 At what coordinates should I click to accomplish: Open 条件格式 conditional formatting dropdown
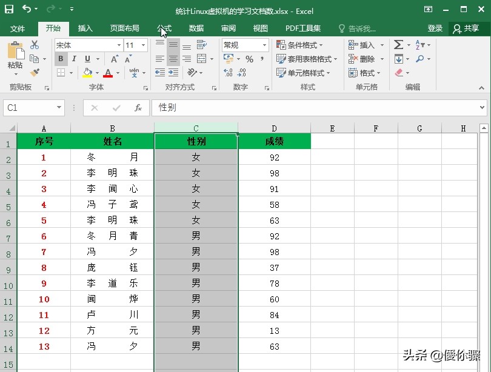[x=299, y=45]
